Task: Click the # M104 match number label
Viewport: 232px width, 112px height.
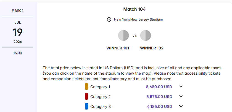Action: point(18,11)
